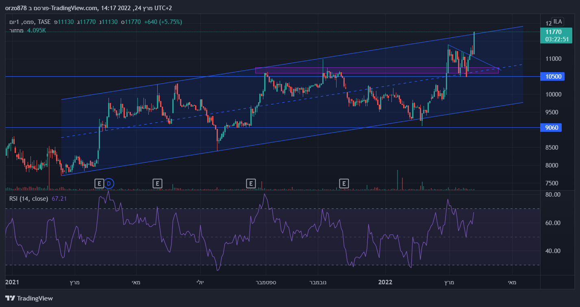Select the 9060 horizontal line price label
This screenshot has height=307, width=580.
click(552, 128)
